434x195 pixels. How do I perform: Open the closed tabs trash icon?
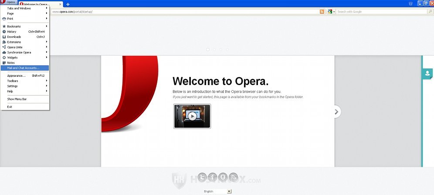410,3
